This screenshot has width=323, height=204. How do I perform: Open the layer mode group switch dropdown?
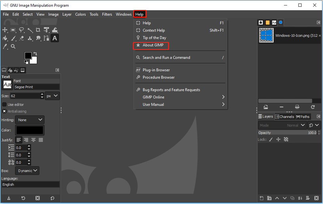[x=314, y=125]
